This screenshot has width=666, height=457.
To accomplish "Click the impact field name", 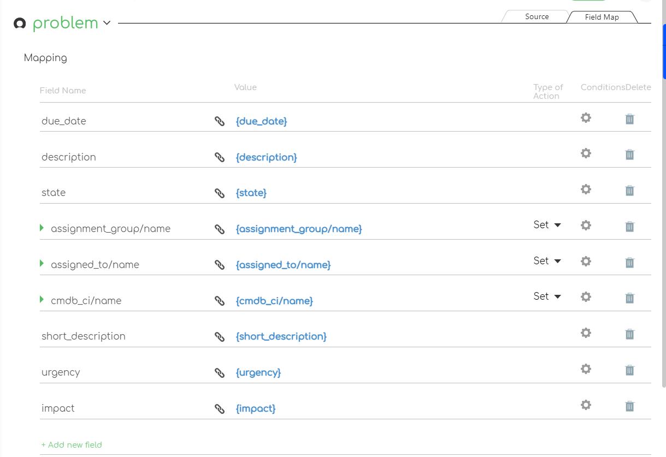I will 58,408.
